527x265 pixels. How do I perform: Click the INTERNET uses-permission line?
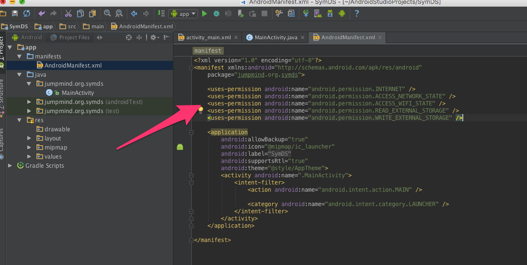click(311, 89)
